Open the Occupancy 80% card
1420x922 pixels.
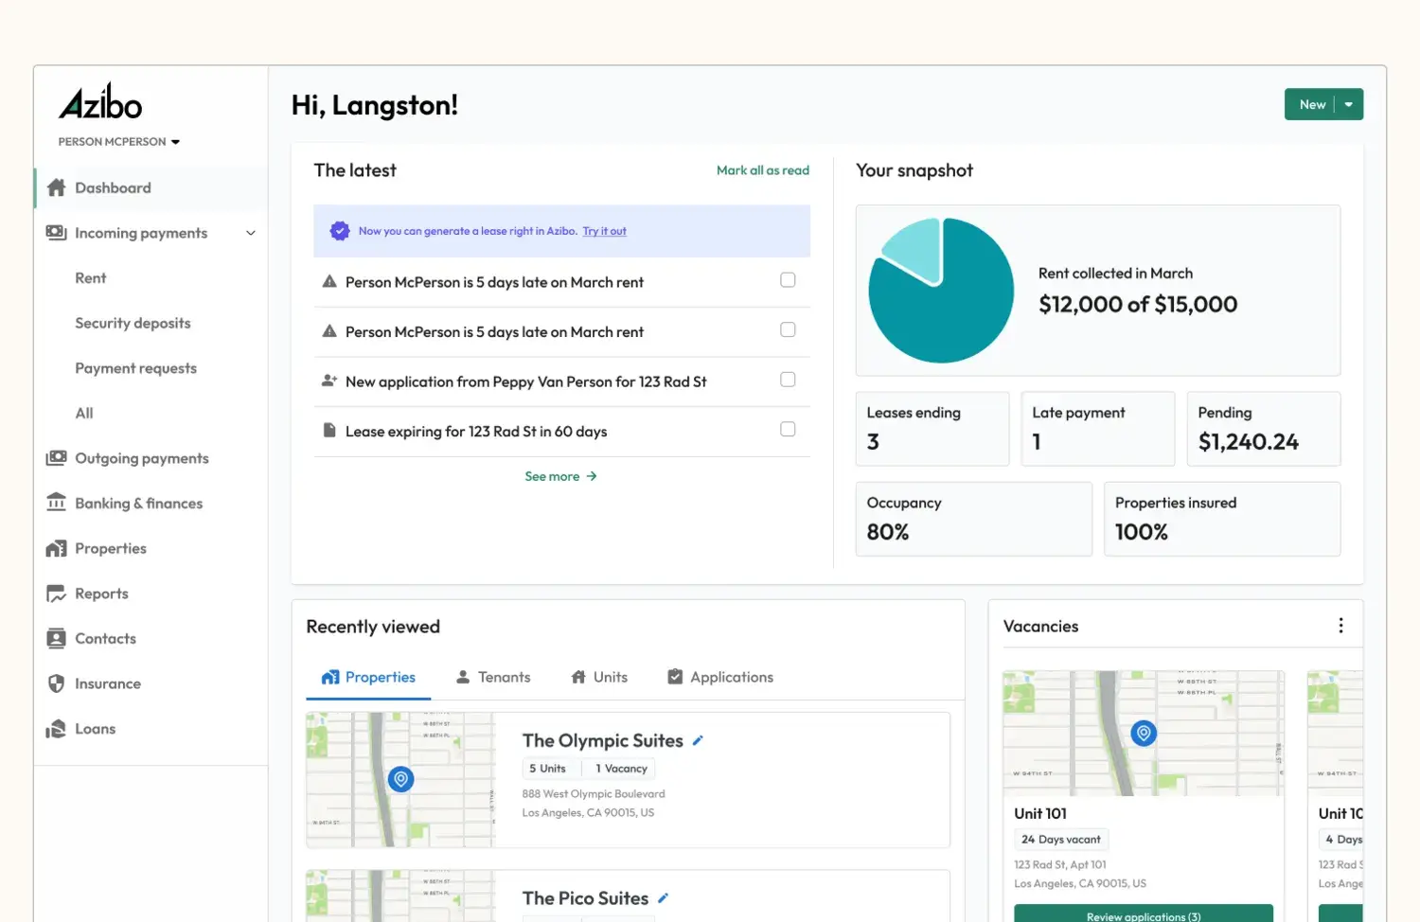tap(974, 519)
